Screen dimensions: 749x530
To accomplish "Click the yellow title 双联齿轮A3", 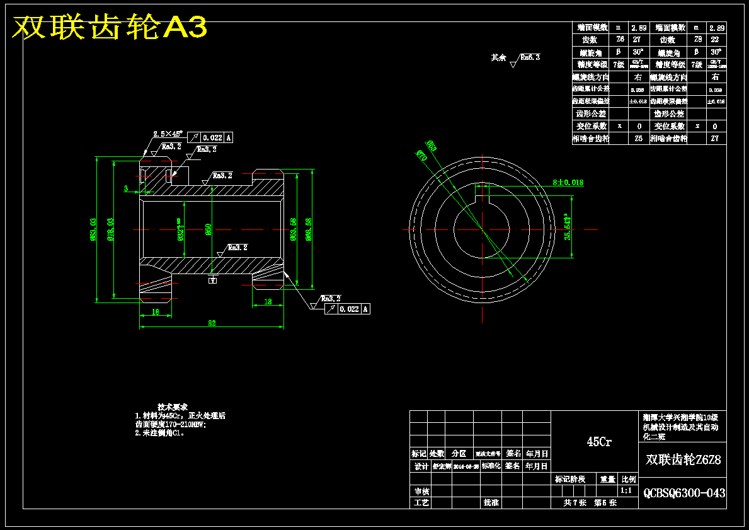I will (x=109, y=28).
